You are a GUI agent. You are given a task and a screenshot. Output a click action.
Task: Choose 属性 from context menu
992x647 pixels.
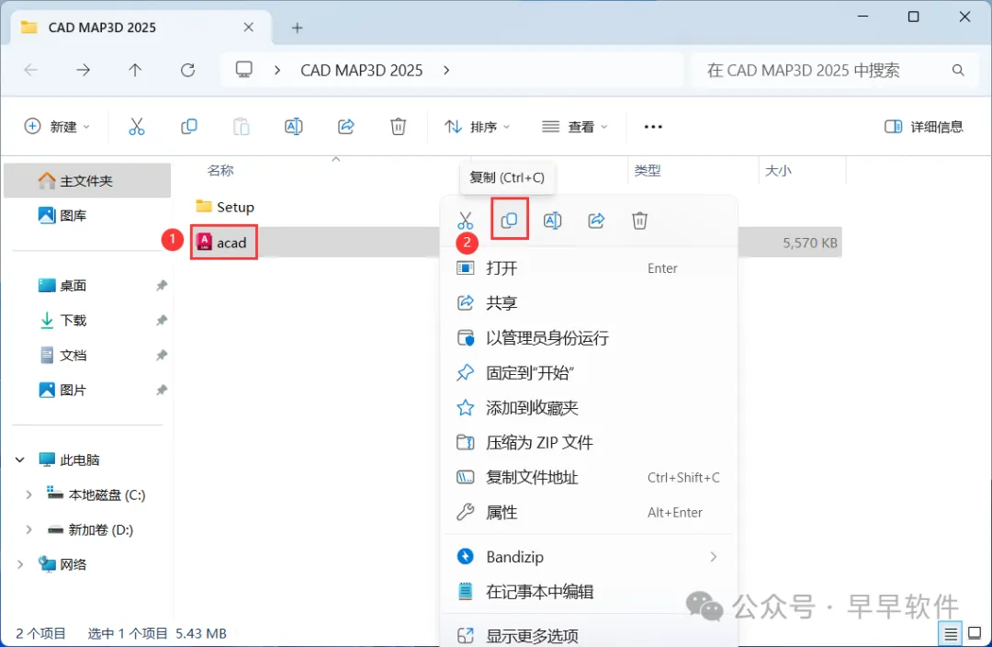tap(589, 512)
